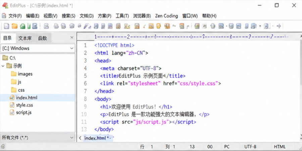Open the Zen Coding menu
This screenshot has width=302, height=151.
(166, 16)
